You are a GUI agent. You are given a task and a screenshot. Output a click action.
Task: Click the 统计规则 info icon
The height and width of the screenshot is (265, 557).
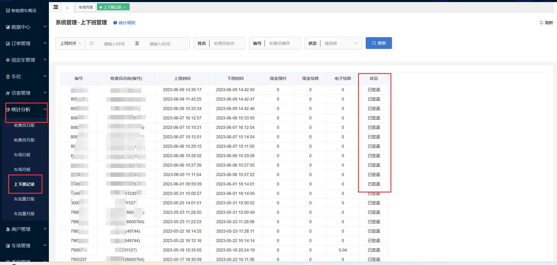[115, 23]
